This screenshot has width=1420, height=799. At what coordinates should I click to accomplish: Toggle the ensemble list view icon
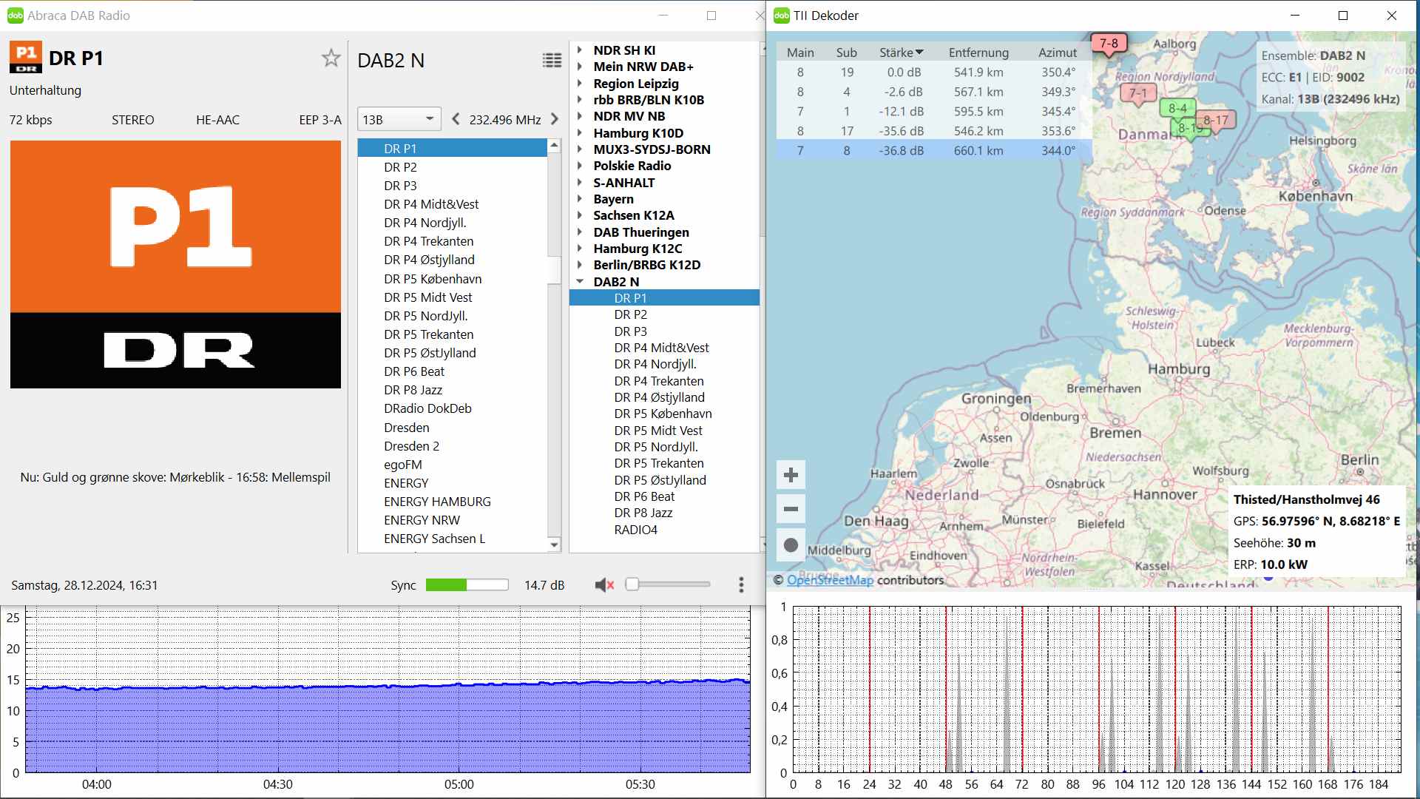(x=552, y=61)
